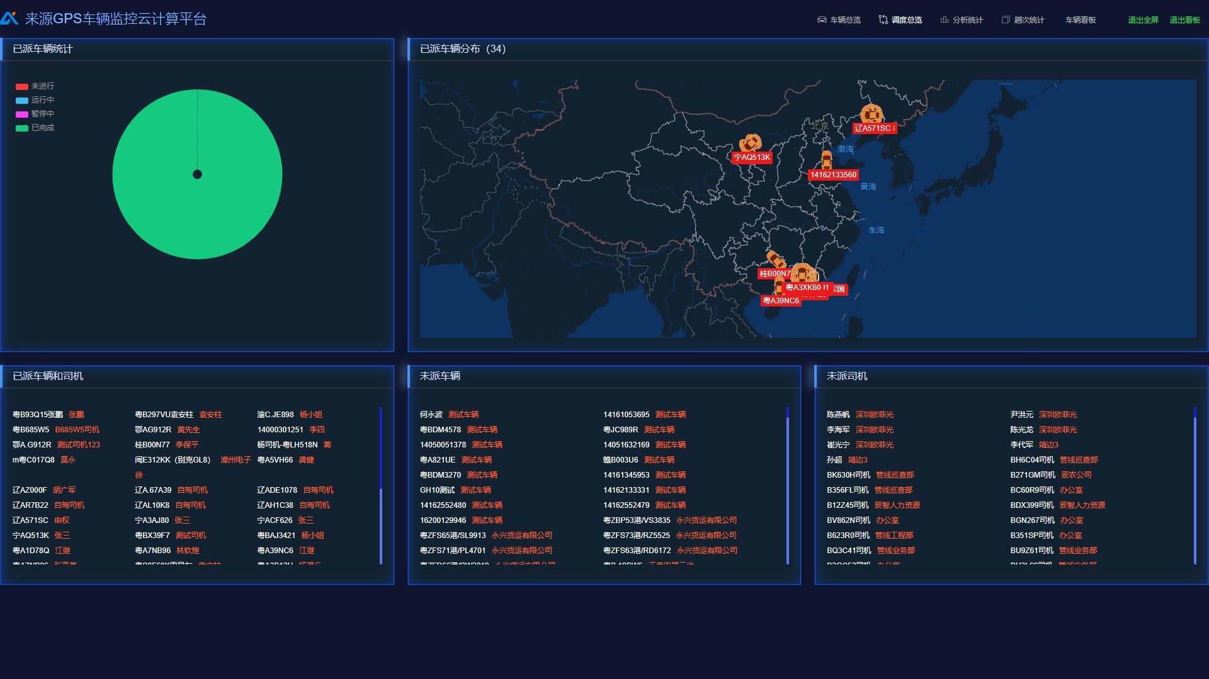The image size is (1209, 679).
Task: Click the green 已完成 legend color swatch
Action: coord(22,128)
